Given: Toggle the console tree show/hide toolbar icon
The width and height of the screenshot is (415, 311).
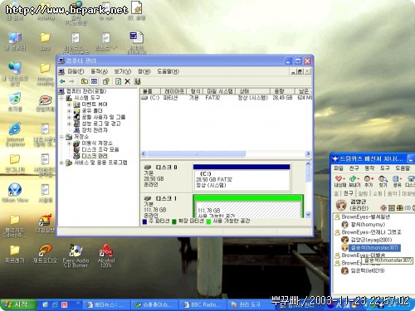Looking at the screenshot, I should pyautogui.click(x=94, y=81).
